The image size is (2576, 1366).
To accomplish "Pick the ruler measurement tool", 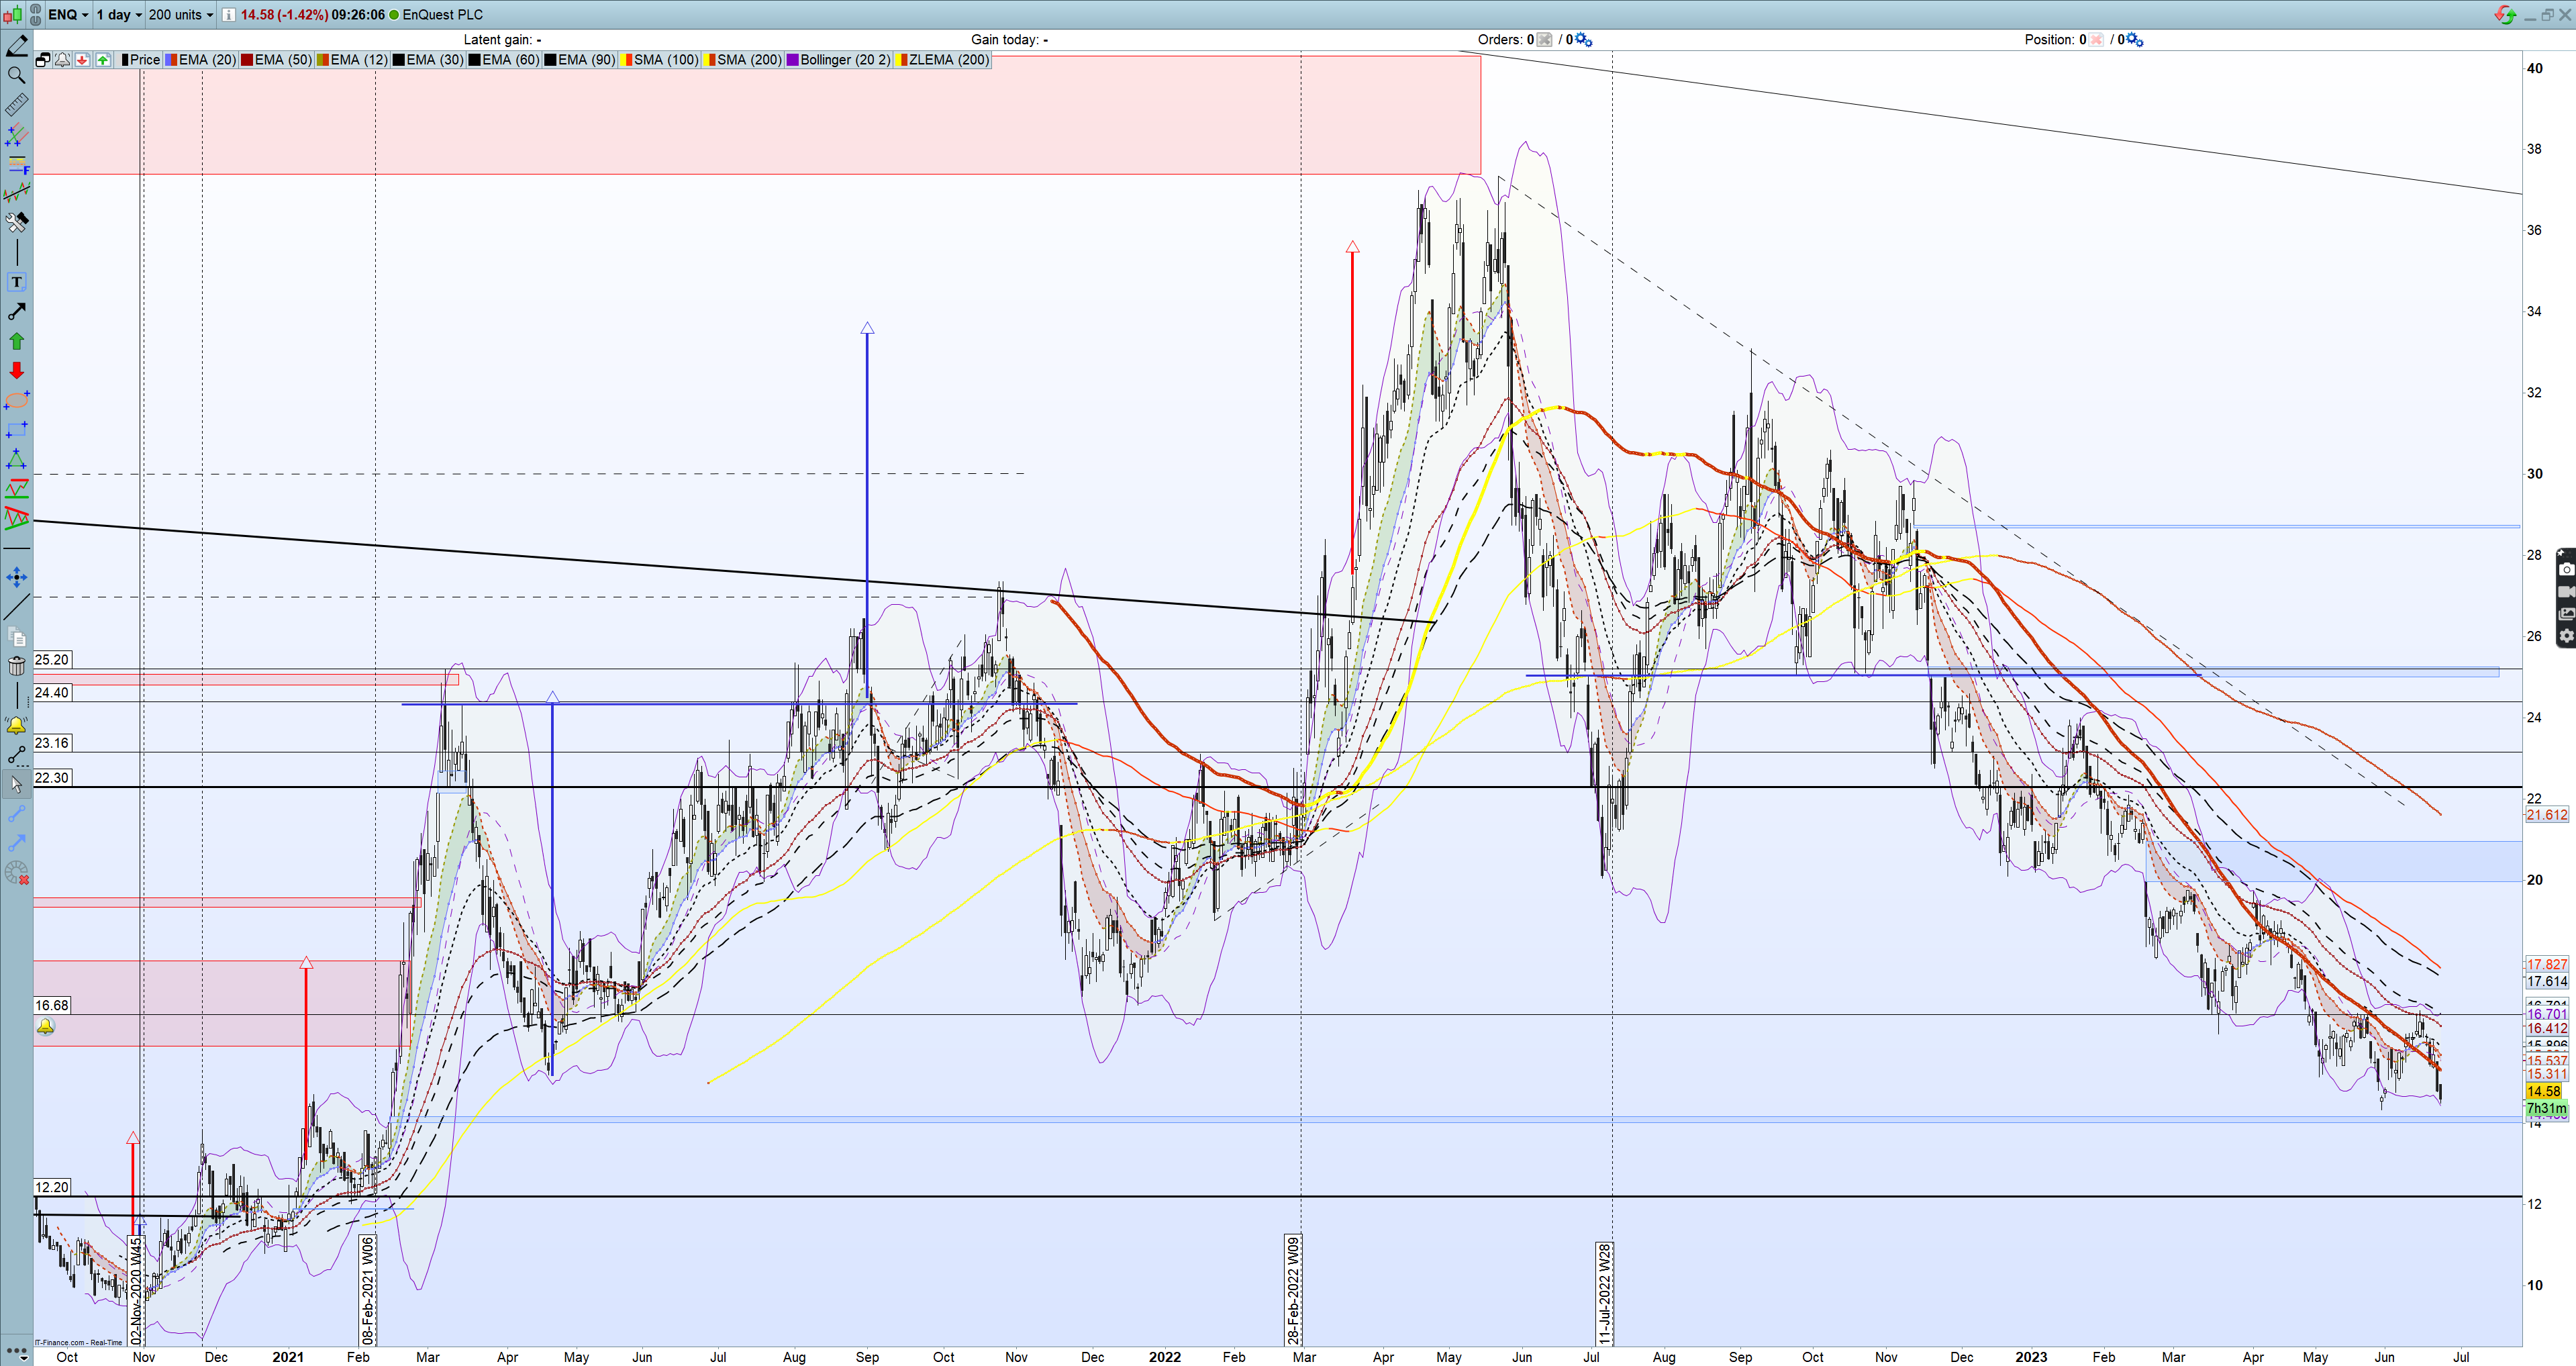I will (x=16, y=104).
